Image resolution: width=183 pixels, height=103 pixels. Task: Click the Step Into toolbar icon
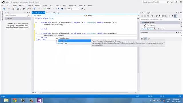click(x=59, y=9)
